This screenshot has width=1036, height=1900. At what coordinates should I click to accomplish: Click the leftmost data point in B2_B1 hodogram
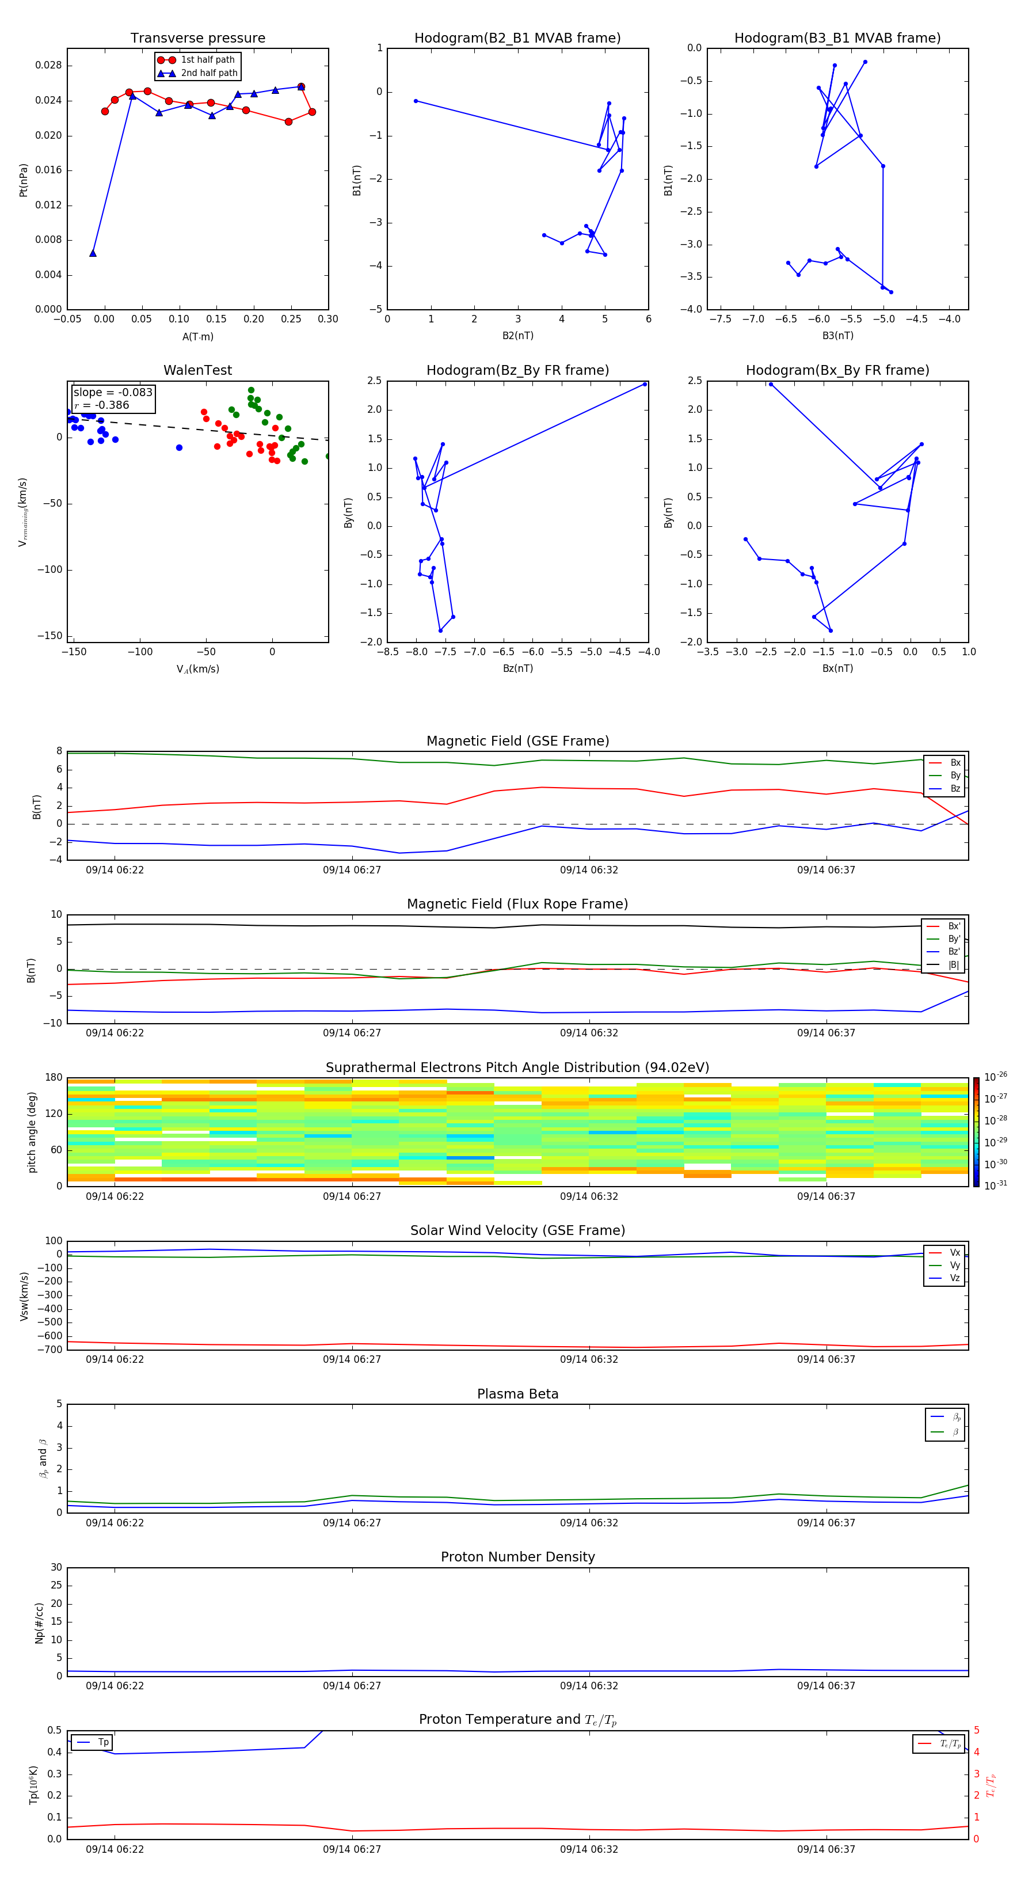(416, 101)
